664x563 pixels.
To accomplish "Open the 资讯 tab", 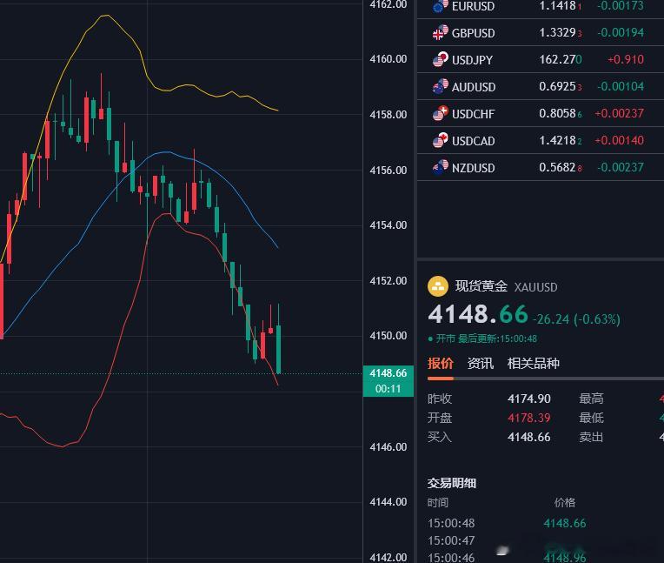I will (481, 364).
